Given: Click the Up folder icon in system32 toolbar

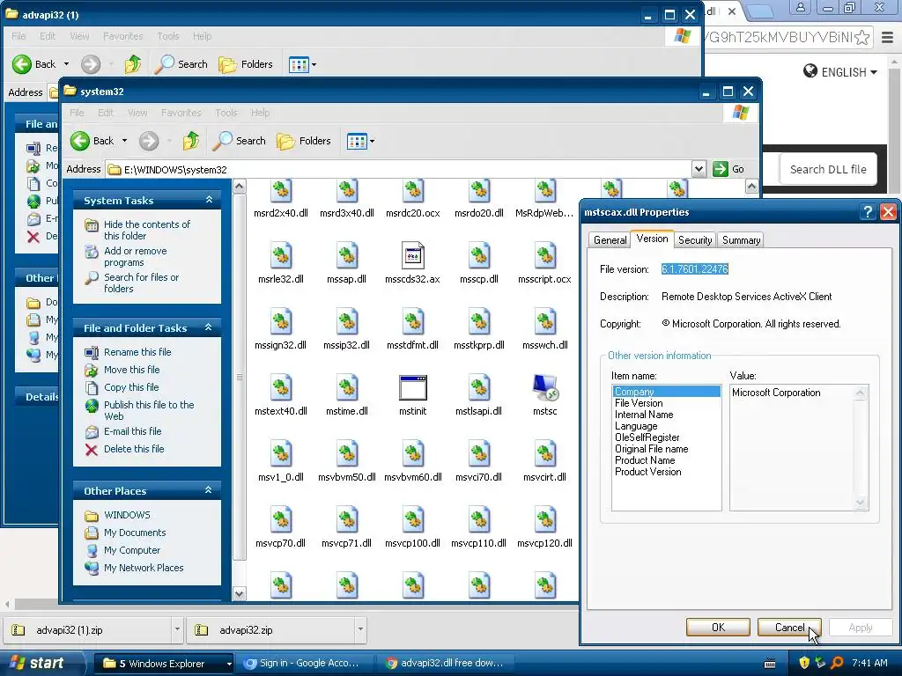Looking at the screenshot, I should pos(191,141).
